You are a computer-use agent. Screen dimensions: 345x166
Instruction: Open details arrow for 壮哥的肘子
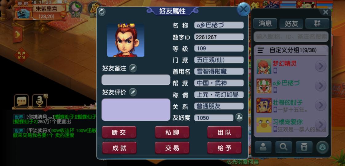pyautogui.click(x=320, y=105)
